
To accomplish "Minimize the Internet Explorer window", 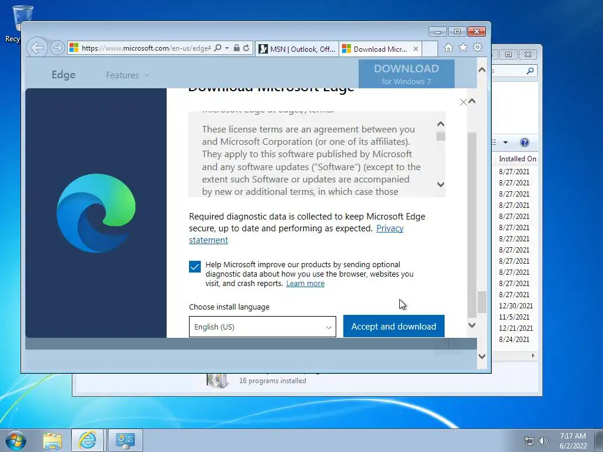I will (438, 32).
